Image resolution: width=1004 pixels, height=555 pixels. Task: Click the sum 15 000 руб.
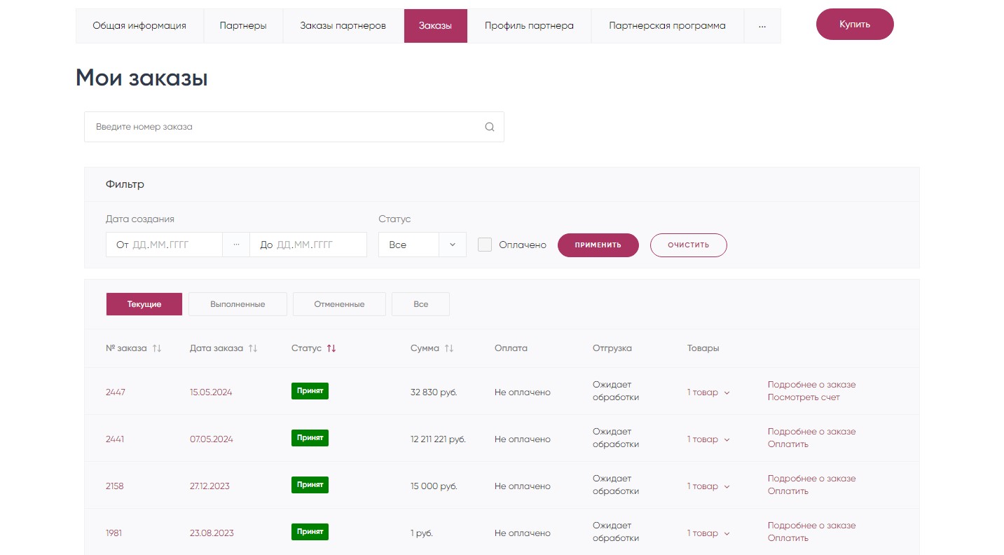click(x=434, y=486)
